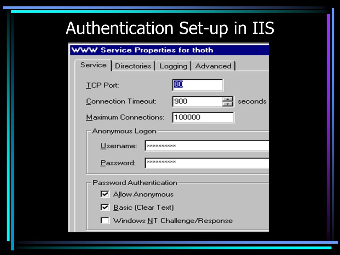This screenshot has width=340, height=255.
Task: Open the Directories tab
Action: [133, 66]
